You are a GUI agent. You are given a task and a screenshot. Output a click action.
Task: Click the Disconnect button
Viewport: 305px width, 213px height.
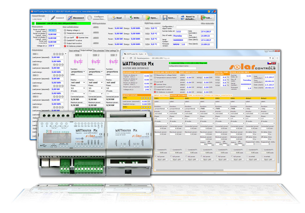pyautogui.click(x=76, y=18)
